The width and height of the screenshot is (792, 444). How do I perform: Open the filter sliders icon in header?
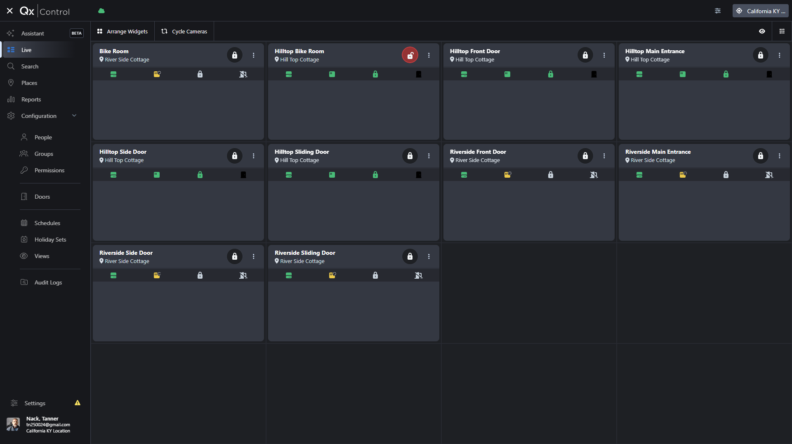click(718, 11)
